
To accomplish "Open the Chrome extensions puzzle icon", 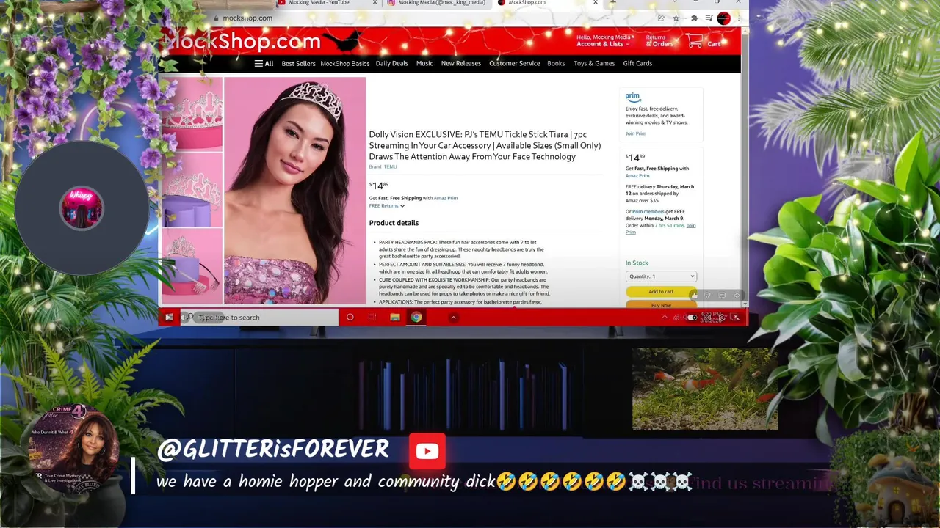I will click(694, 18).
